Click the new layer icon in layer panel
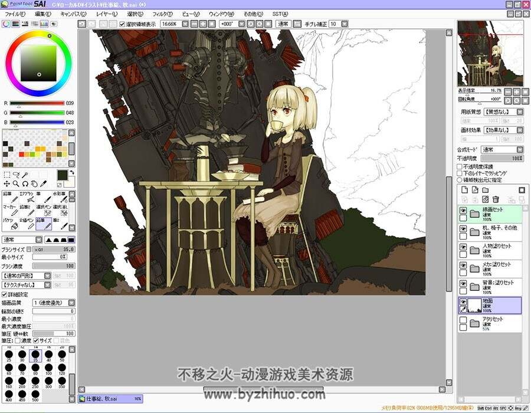This screenshot has height=413, width=531. [465, 190]
